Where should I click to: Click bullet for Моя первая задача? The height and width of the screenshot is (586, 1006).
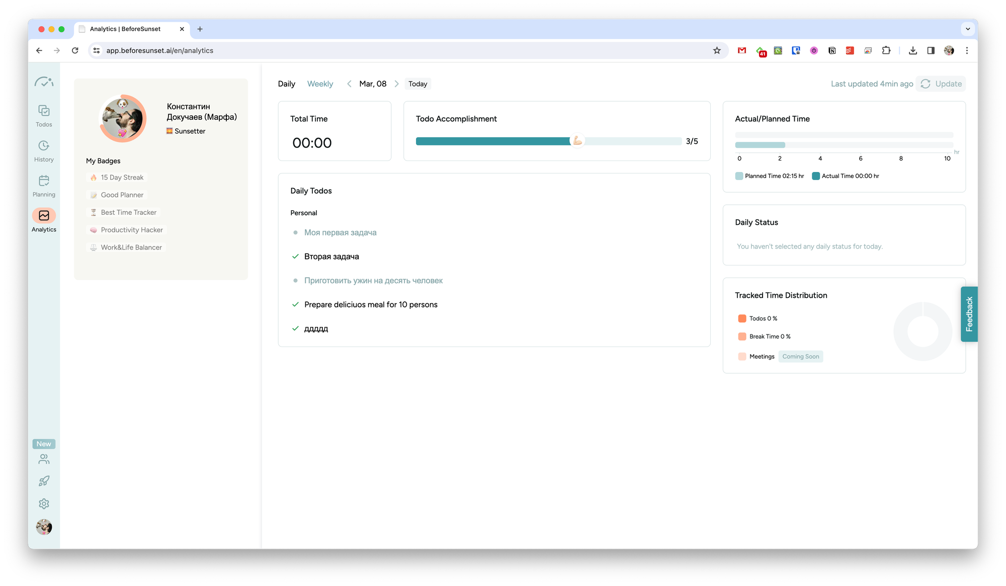coord(295,232)
